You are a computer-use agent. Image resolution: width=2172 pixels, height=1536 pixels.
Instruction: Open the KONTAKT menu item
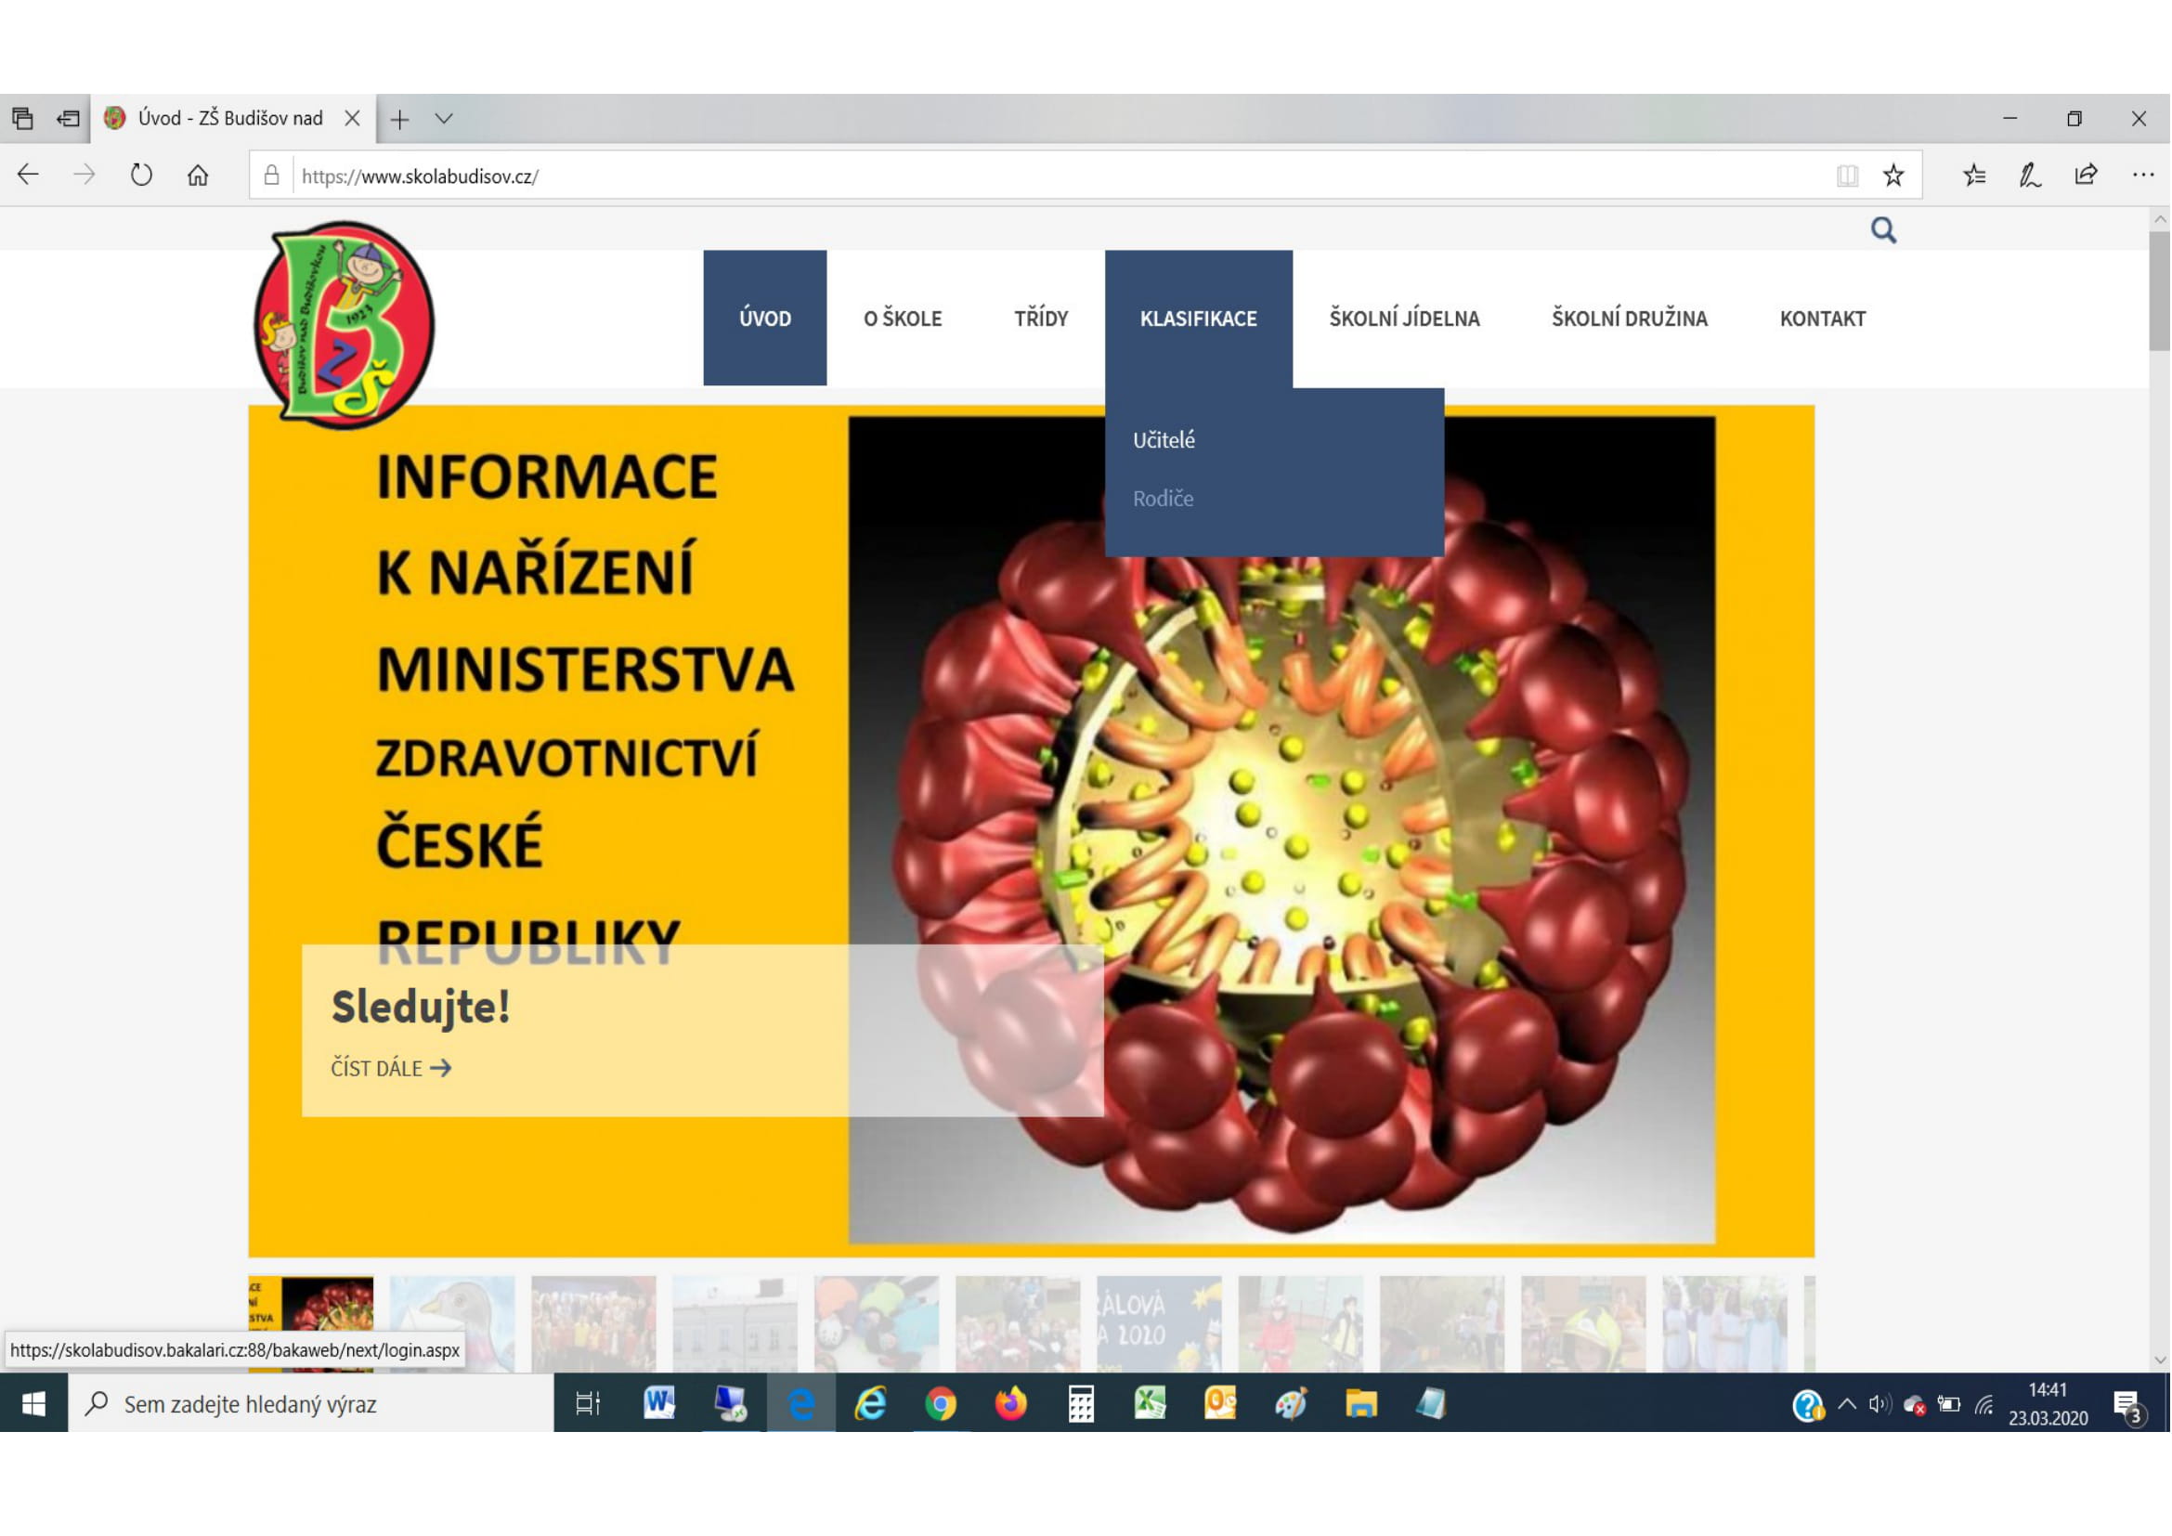click(x=1822, y=319)
